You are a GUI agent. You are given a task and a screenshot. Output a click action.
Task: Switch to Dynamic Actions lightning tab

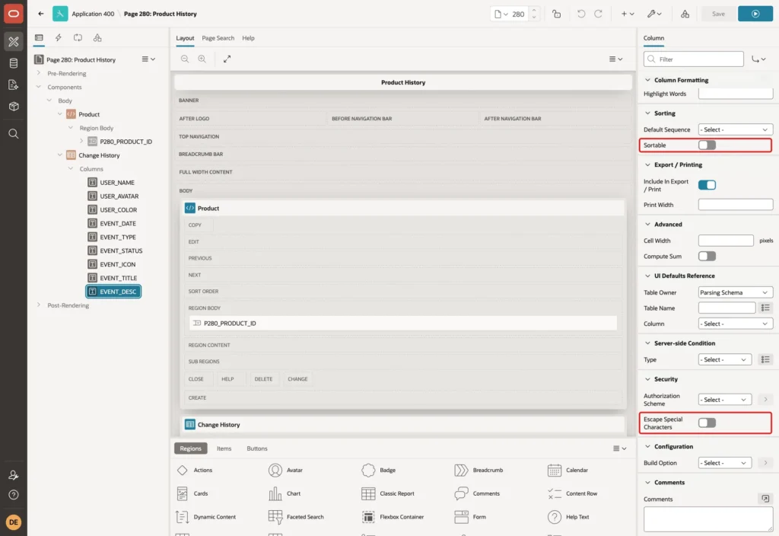pyautogui.click(x=58, y=38)
